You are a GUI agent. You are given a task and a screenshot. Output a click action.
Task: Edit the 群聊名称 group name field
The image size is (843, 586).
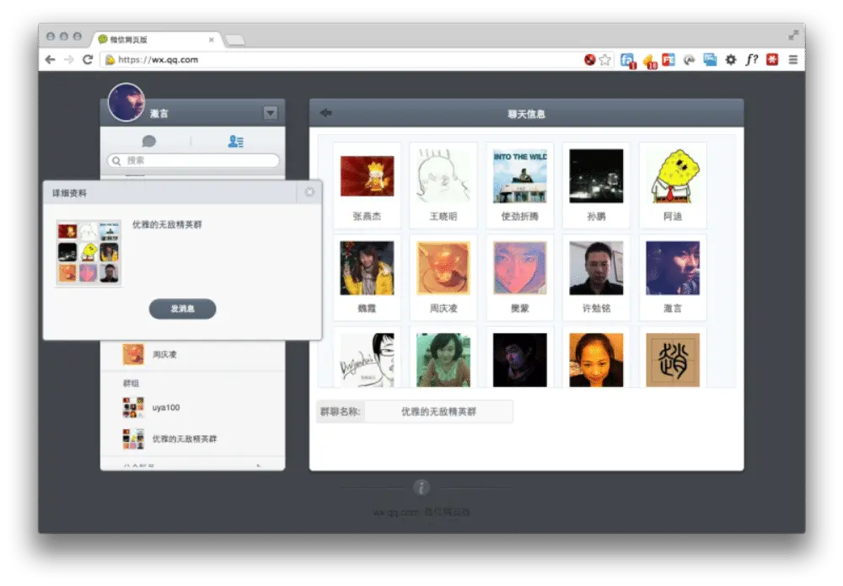[x=438, y=411]
